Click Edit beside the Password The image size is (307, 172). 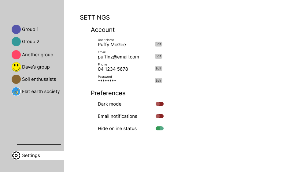(x=158, y=81)
